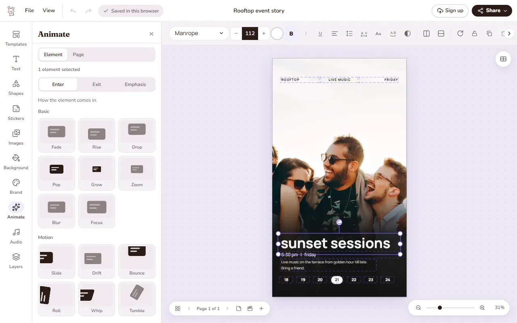Open the Background sidebar panel

[16, 162]
